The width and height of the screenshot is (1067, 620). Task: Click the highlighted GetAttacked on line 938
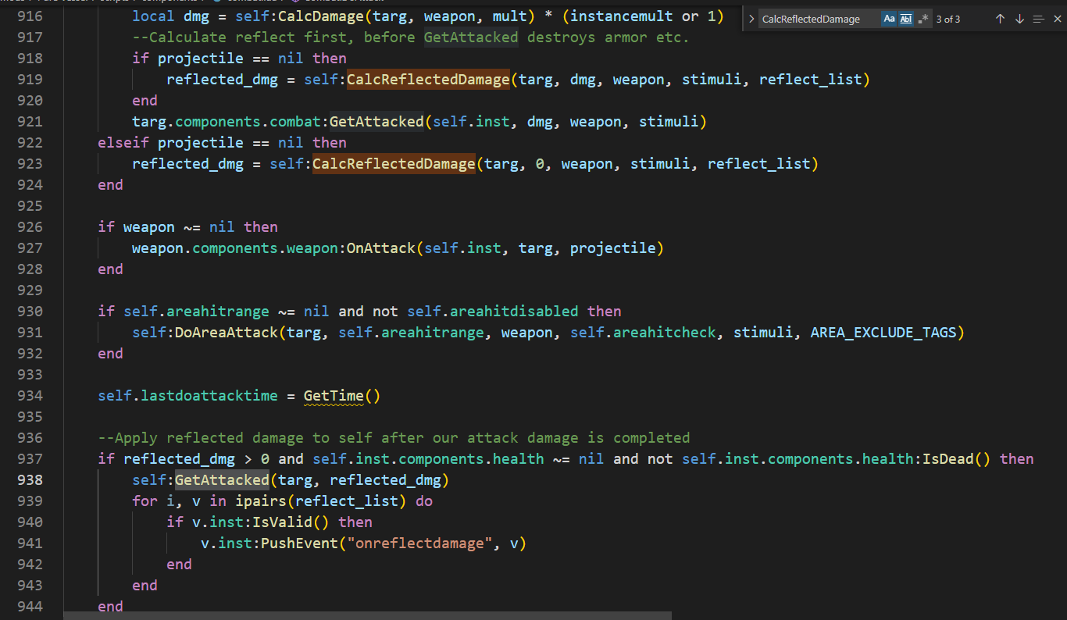[x=222, y=479]
